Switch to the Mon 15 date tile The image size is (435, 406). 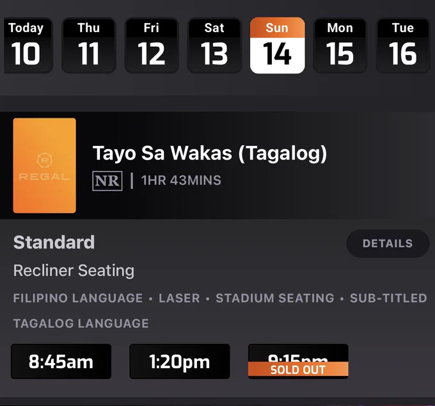[340, 45]
